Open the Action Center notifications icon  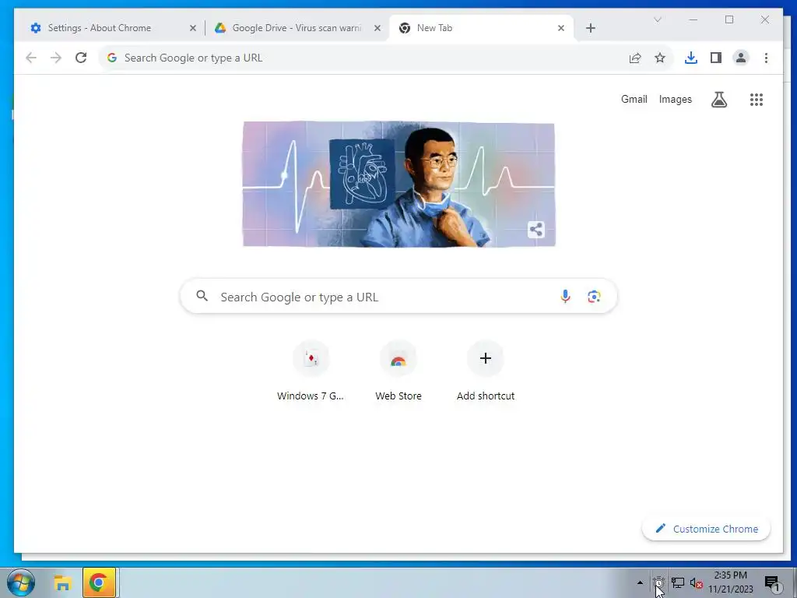772,583
